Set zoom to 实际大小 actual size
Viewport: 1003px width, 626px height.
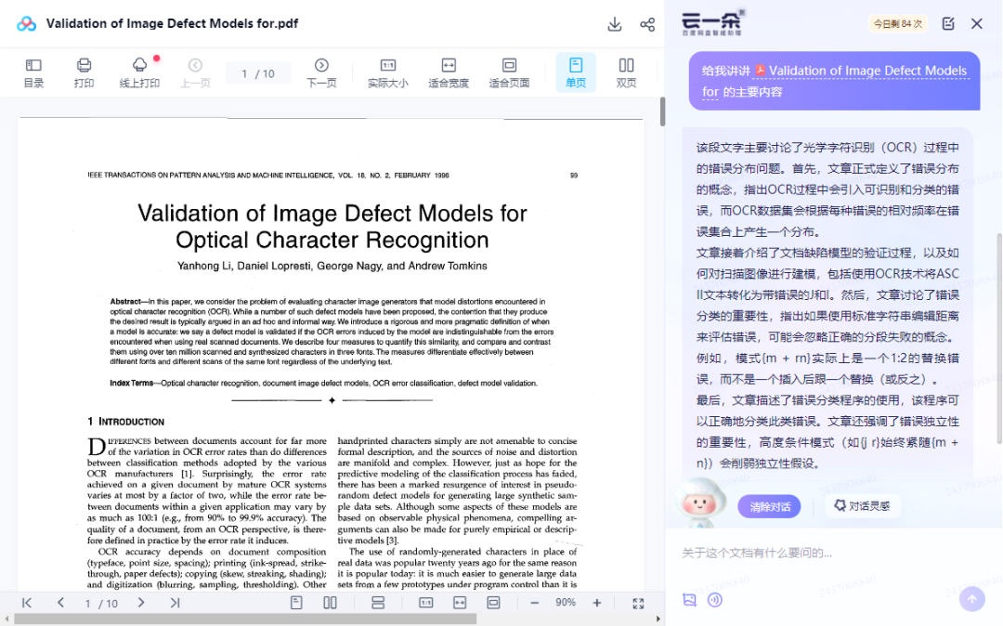pyautogui.click(x=387, y=72)
